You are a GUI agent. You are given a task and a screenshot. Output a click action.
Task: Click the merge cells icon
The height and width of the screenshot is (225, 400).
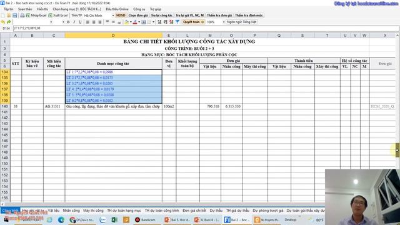pos(144,22)
